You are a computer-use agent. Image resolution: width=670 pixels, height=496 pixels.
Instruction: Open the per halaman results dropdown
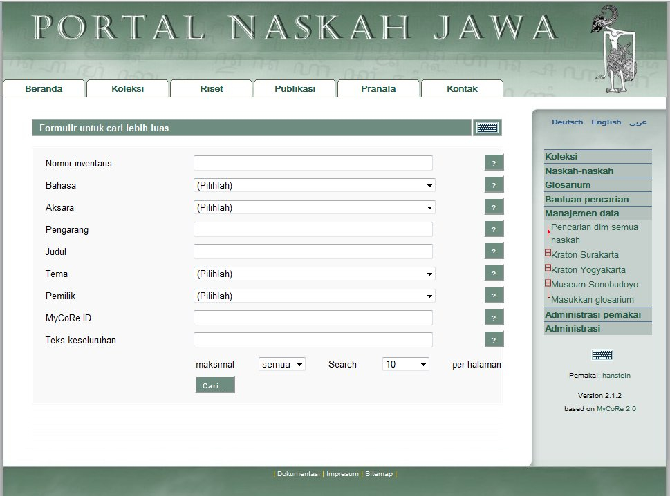tap(405, 364)
